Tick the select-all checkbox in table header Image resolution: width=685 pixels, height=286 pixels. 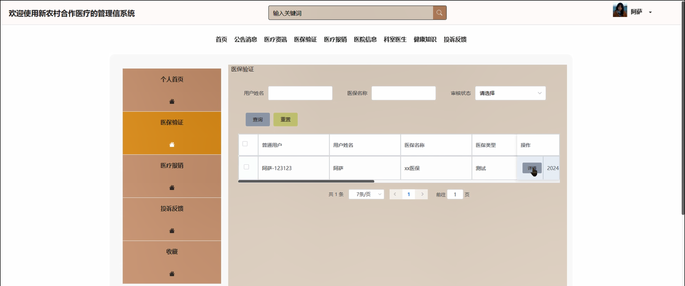click(245, 144)
